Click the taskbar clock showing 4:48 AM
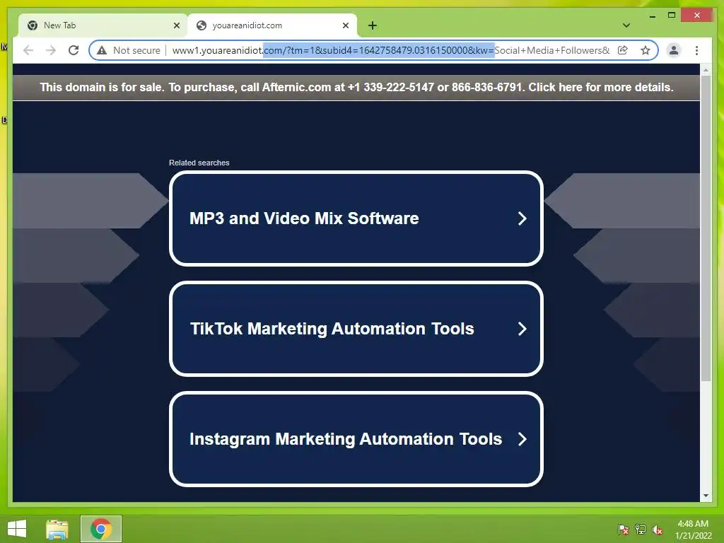 click(x=693, y=530)
